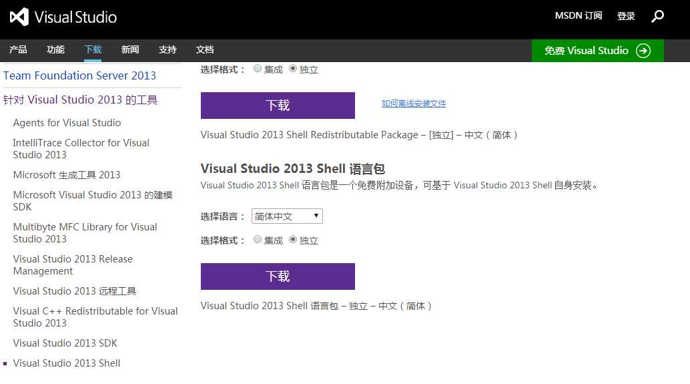Choose 独立 format for Shell 语言包
Viewport: 690px width, 384px height.
click(293, 239)
